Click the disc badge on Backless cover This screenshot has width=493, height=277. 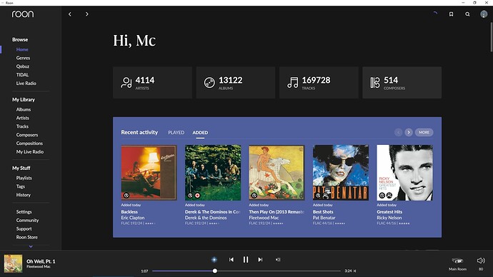[126, 196]
